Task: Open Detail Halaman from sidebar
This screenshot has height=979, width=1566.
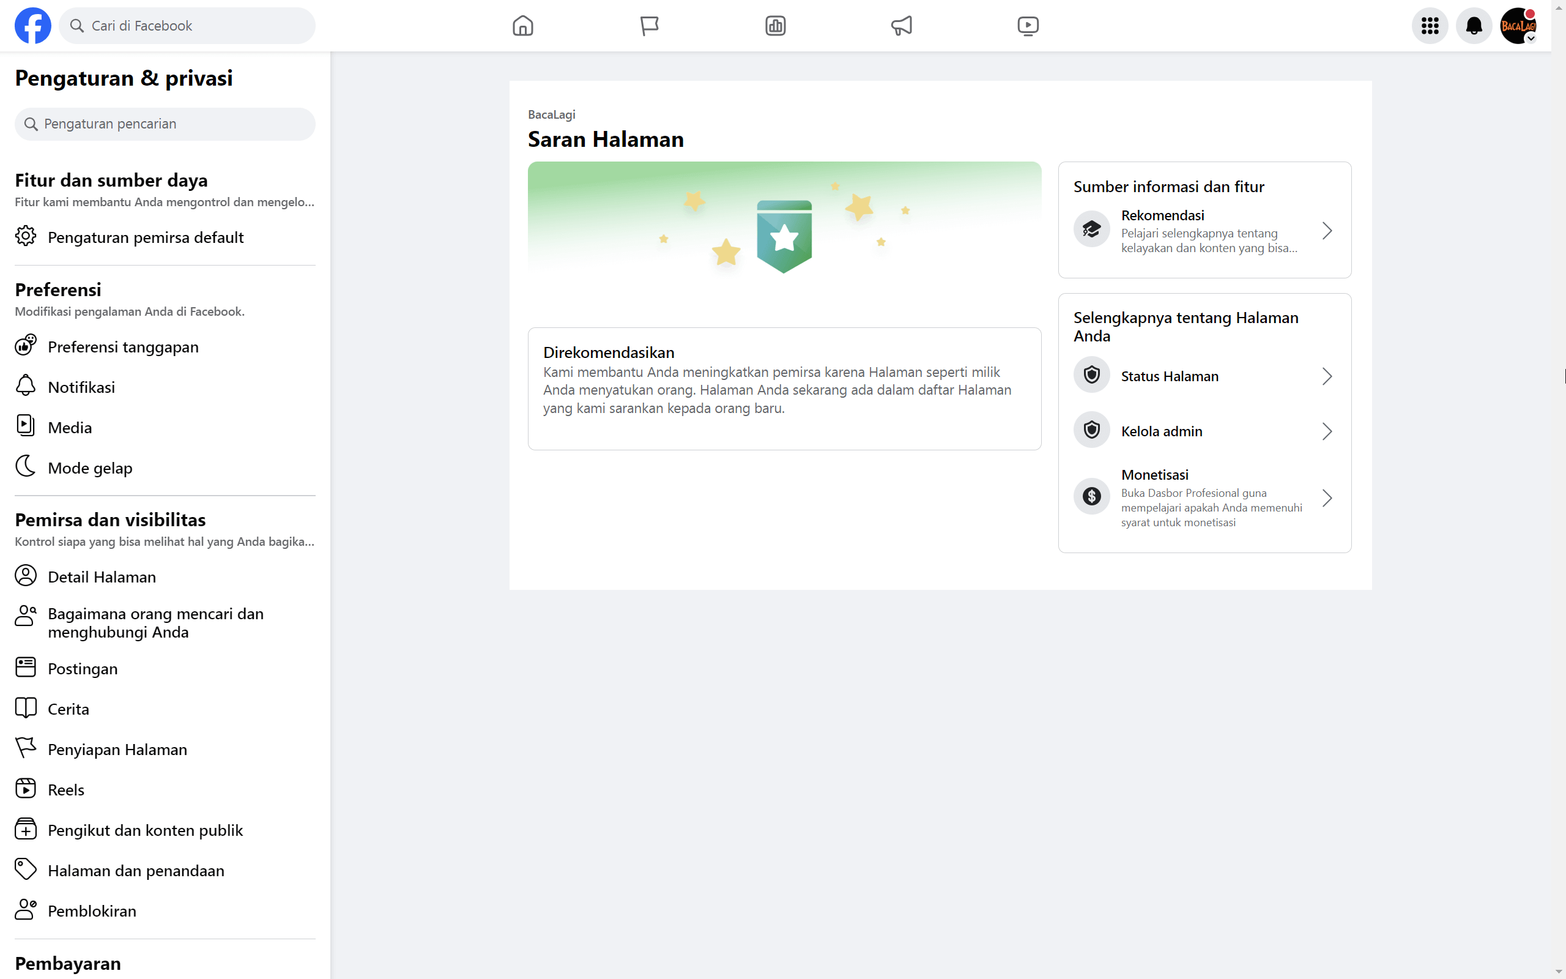Action: 101,576
